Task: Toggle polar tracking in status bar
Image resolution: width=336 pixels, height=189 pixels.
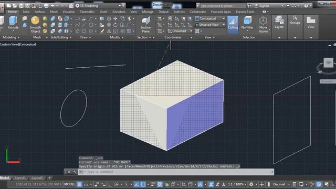Action: (116, 184)
